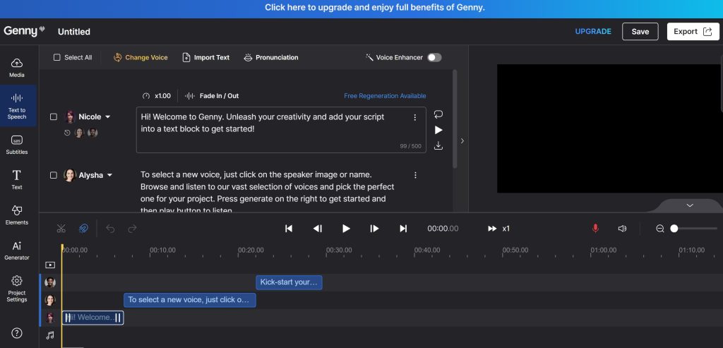The width and height of the screenshot is (723, 348).
Task: Check the Nicole block checkbox
Action: coord(54,117)
